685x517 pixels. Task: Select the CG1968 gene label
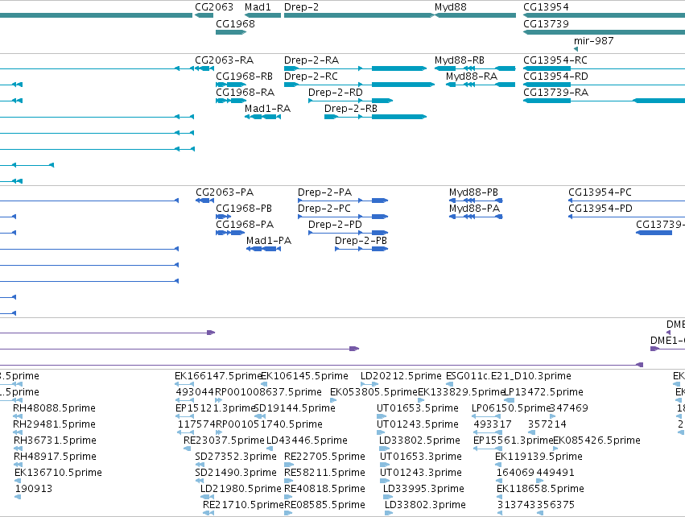pyautogui.click(x=236, y=23)
